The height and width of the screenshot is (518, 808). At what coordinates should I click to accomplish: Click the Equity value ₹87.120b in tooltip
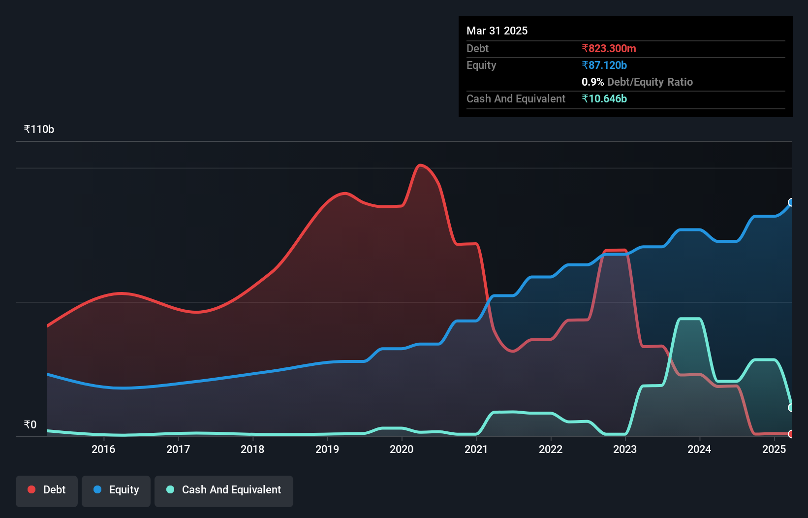(604, 65)
